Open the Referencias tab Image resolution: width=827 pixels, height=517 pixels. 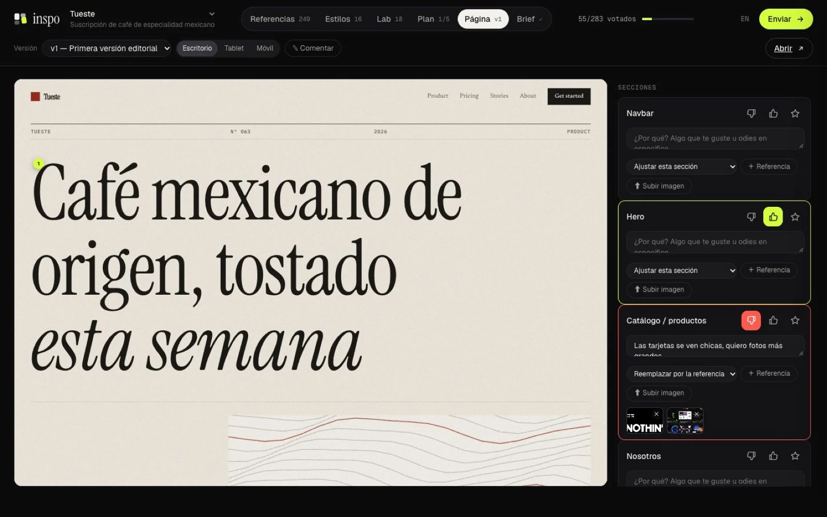[x=280, y=19]
